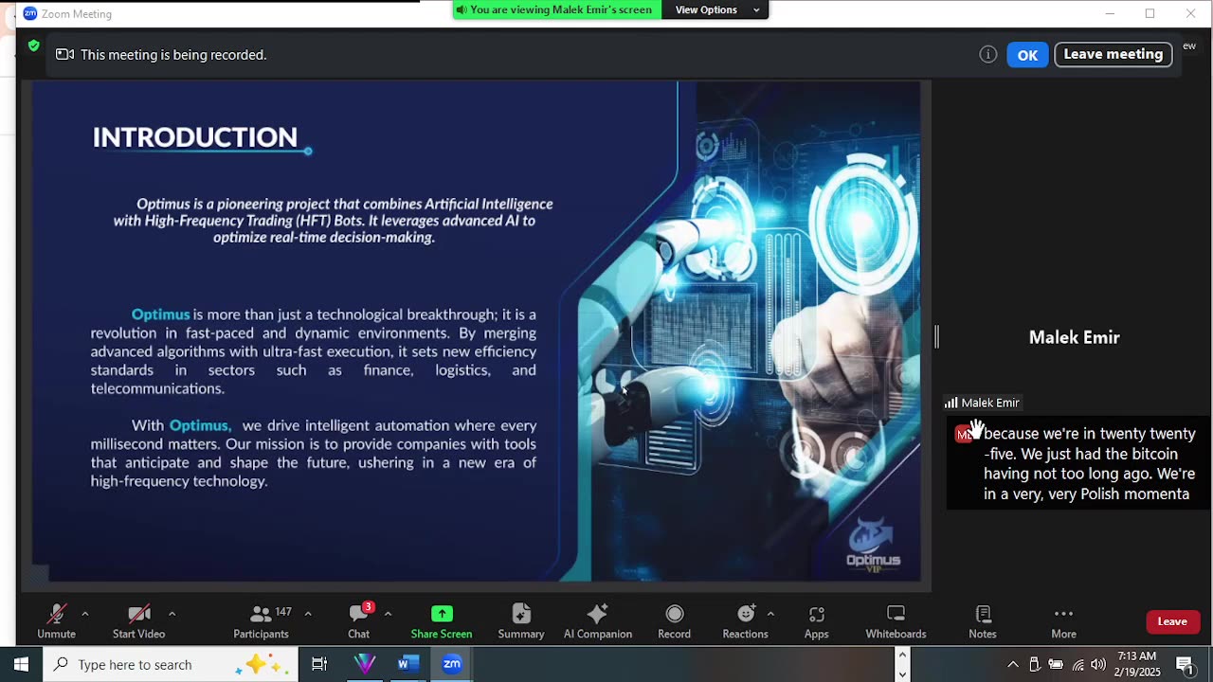Expand reactions options arrow

770,614
